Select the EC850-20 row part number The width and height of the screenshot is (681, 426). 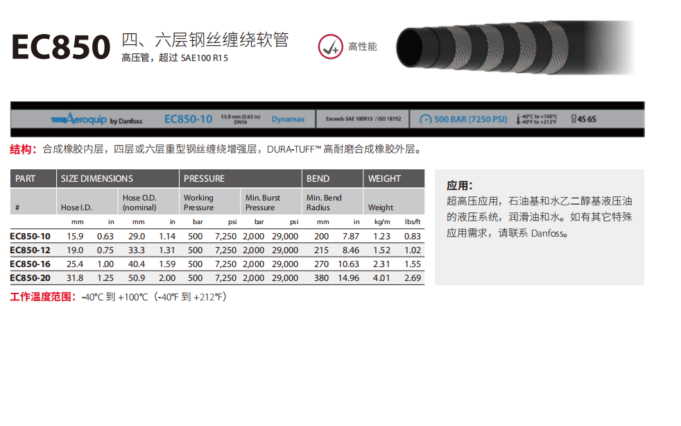[x=31, y=278]
